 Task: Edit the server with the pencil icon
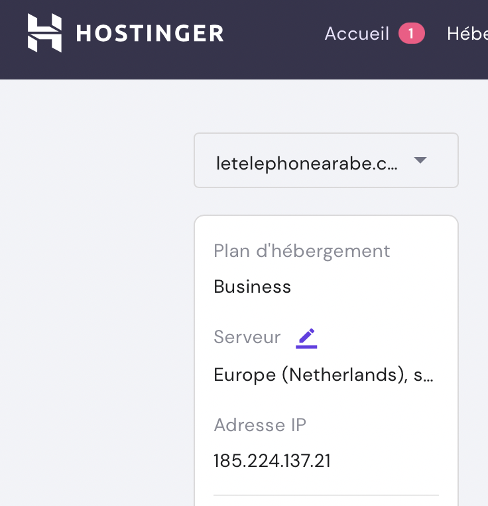coord(306,338)
